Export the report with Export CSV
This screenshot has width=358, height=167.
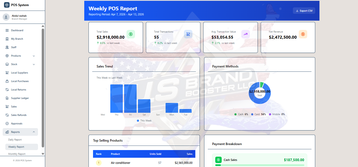[304, 11]
